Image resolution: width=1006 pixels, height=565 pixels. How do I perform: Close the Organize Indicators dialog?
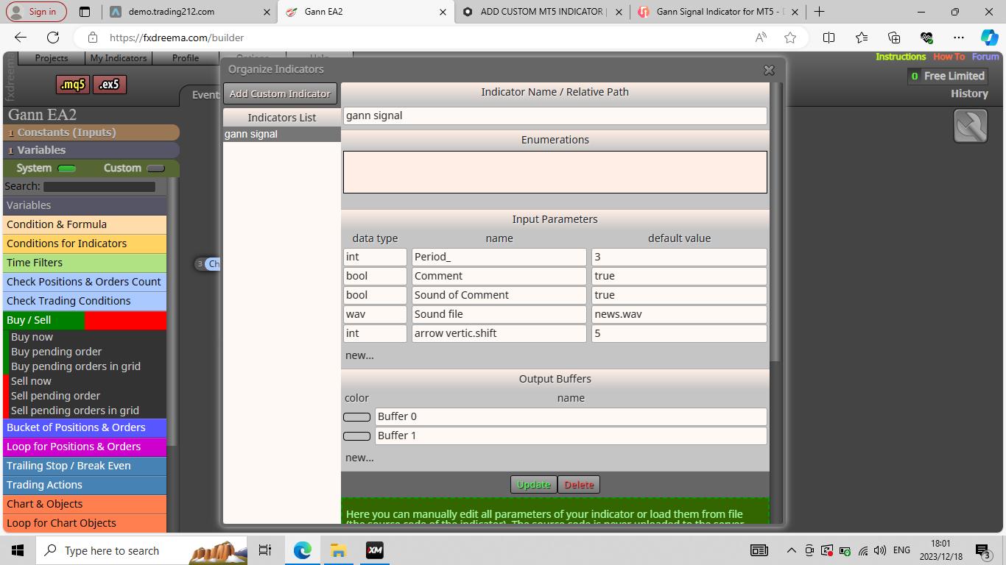(769, 70)
